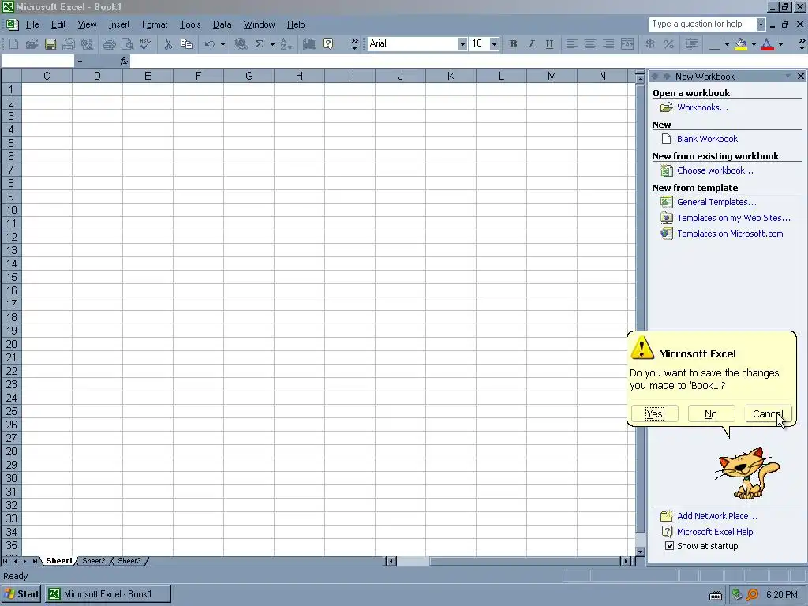This screenshot has height=606, width=808.
Task: Click the fx Insert Function icon
Action: [x=124, y=62]
